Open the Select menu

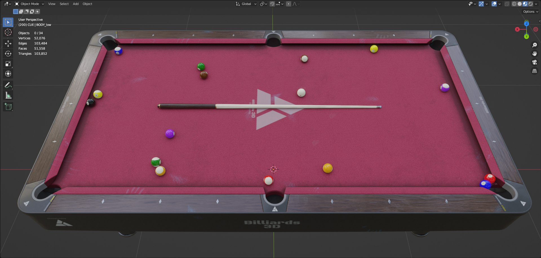pos(64,4)
